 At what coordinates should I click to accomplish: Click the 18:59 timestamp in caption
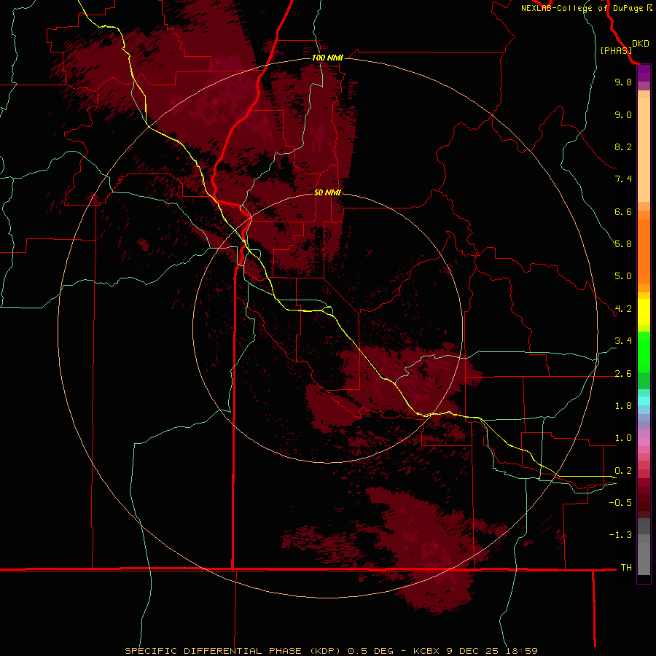[x=523, y=651]
